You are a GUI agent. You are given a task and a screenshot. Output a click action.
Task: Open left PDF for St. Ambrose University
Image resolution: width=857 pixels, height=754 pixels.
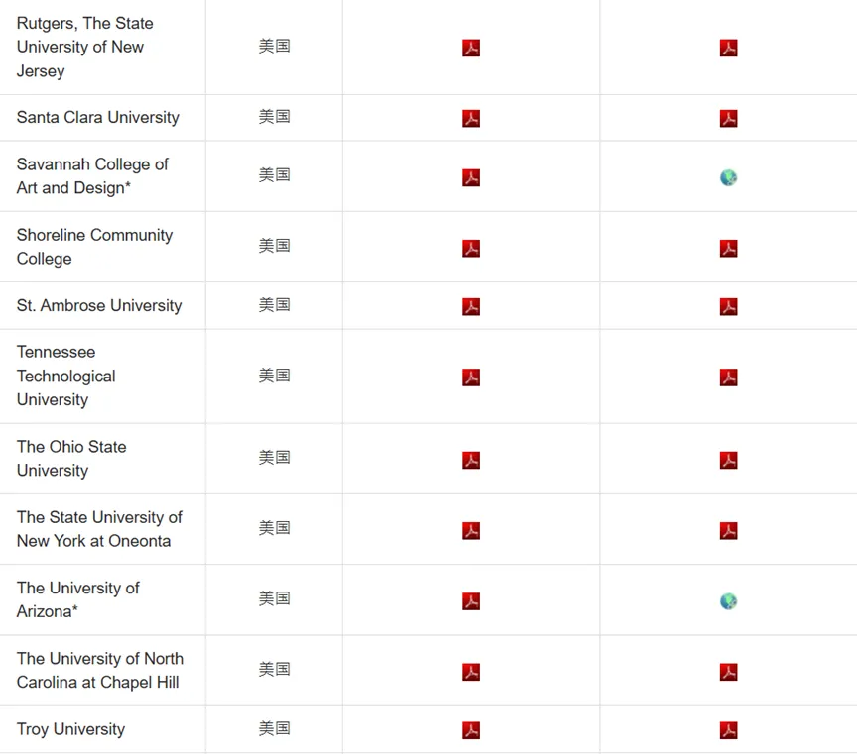[x=471, y=307]
